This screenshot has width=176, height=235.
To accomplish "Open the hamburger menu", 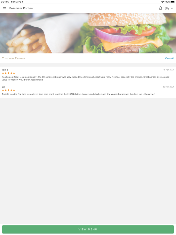I will [5, 8].
